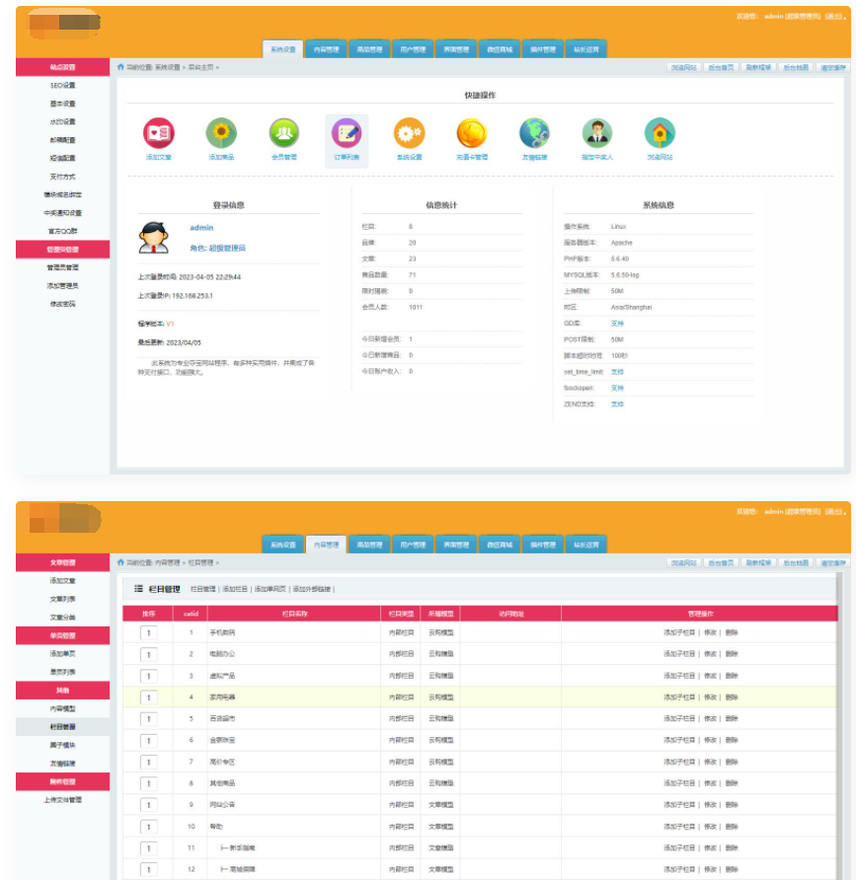Go to 上传文件管理 in the sidebar
The height and width of the screenshot is (880, 856).
pyautogui.click(x=62, y=799)
